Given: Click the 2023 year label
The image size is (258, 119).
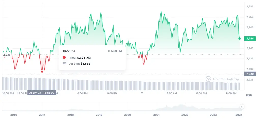Looking at the screenshot, I should point(213,115).
